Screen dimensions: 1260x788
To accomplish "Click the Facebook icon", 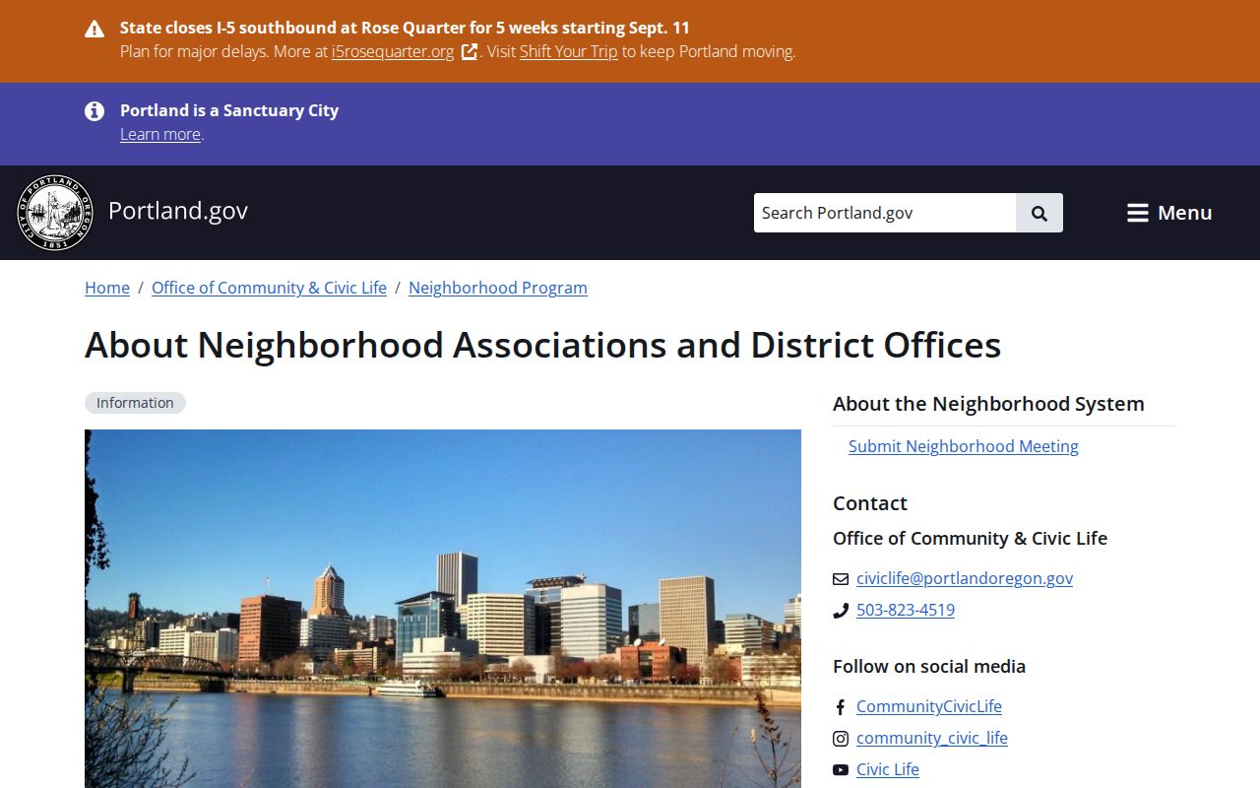I will [841, 707].
